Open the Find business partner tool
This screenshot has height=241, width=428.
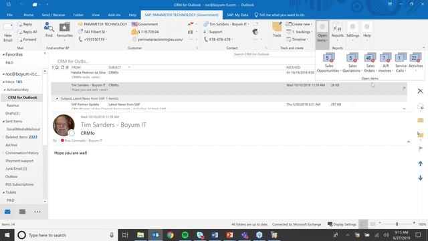click(49, 29)
